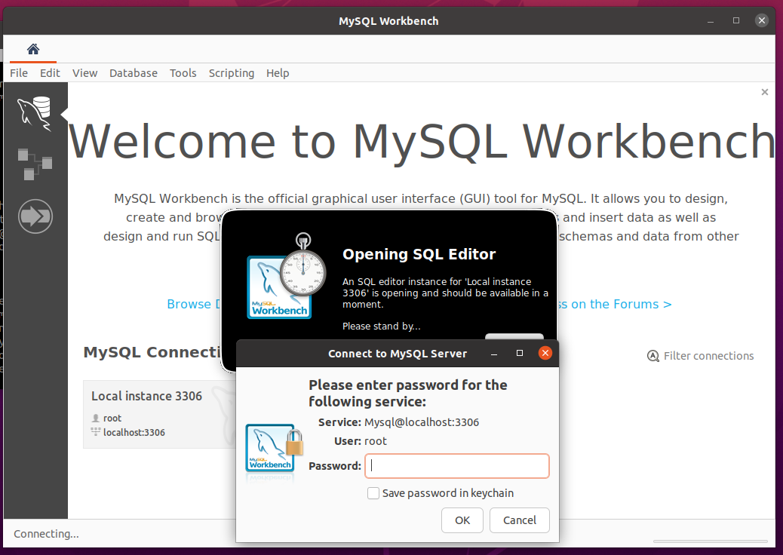Cancel the Connect to MySQL Server dialog
Screen dimensions: 783x555
519,520
